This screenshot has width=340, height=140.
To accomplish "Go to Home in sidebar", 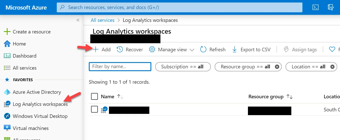I will (x=19, y=44).
